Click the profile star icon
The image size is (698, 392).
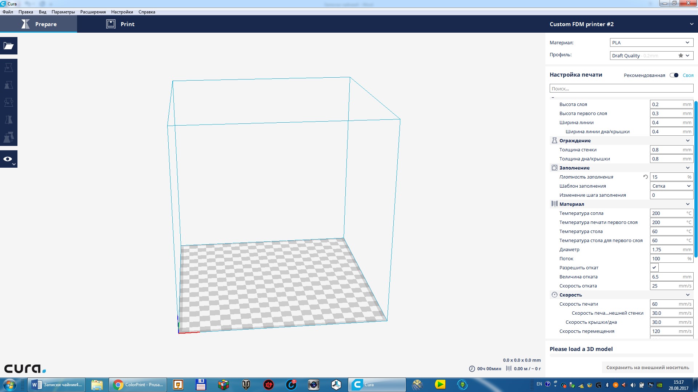[x=681, y=56]
